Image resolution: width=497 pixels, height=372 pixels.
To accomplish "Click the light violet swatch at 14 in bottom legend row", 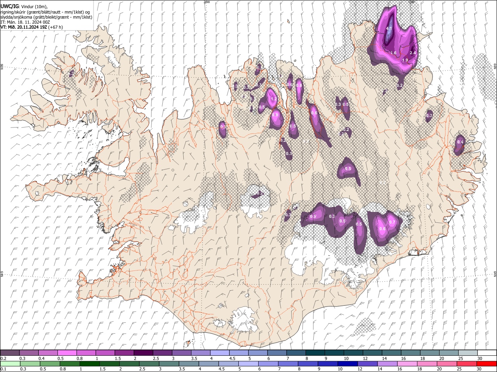I will click(387, 364).
